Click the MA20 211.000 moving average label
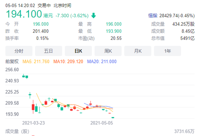The image size is (205, 136). click(x=102, y=61)
